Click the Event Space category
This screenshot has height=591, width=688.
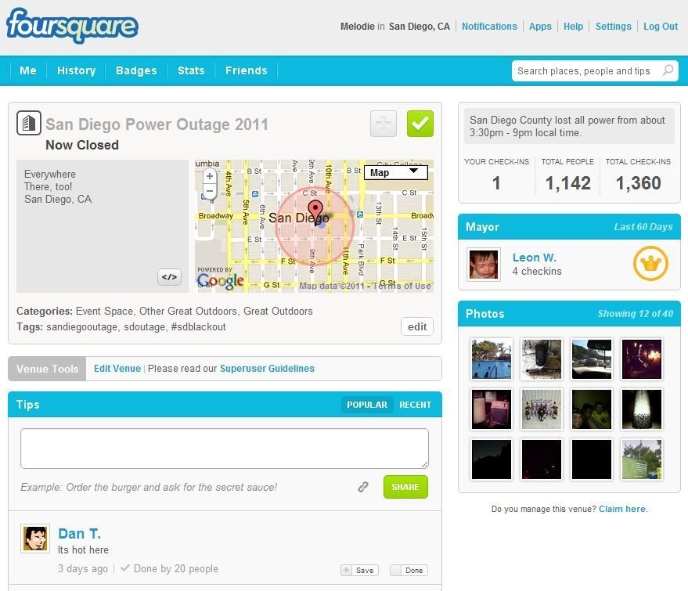104,311
